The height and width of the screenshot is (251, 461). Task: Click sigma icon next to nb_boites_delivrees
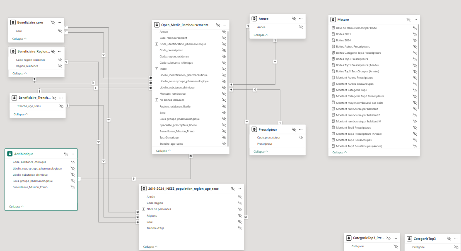click(x=157, y=100)
